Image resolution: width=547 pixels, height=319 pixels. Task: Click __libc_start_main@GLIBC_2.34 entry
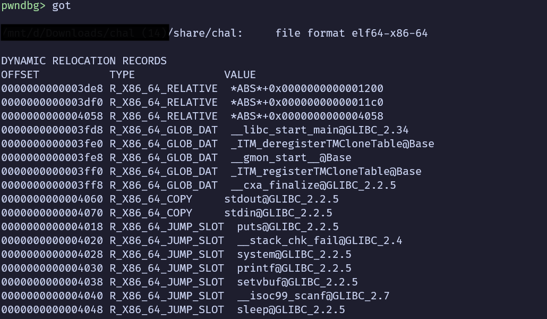[x=319, y=130]
